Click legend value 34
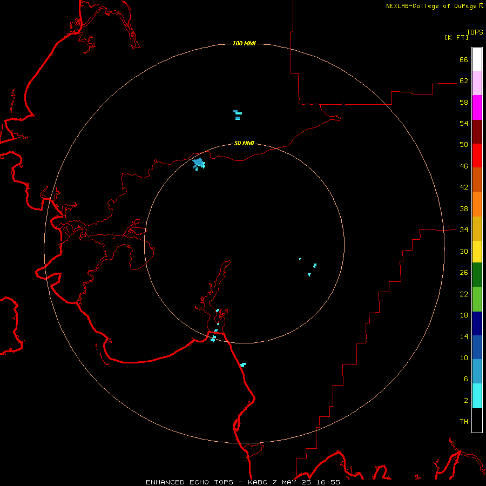This screenshot has width=486, height=486. tap(464, 230)
